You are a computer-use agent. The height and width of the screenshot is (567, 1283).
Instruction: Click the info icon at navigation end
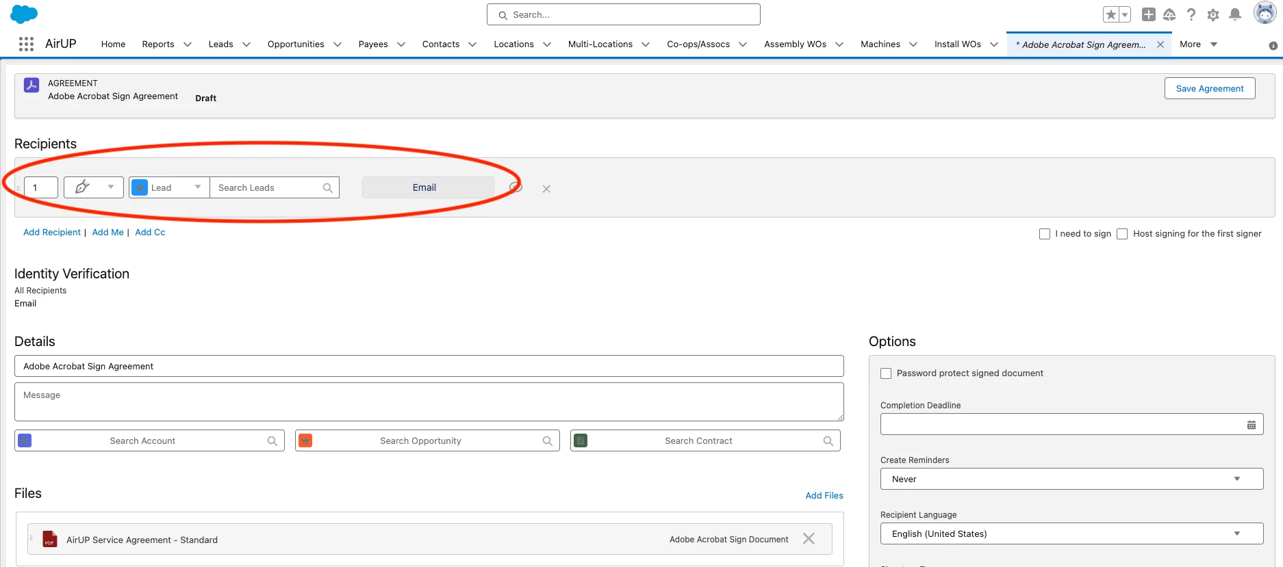[x=1273, y=46]
